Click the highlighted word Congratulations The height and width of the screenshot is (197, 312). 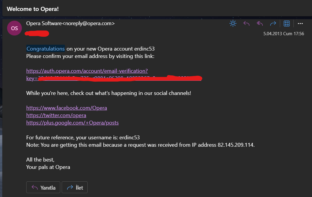45,49
